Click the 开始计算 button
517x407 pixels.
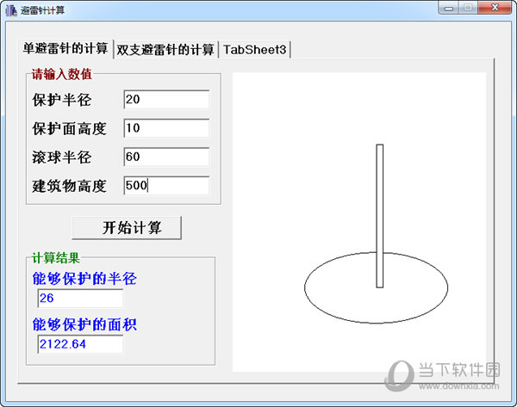click(x=127, y=228)
